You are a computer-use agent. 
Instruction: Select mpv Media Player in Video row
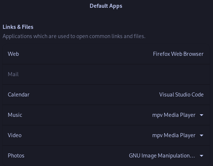tap(174, 135)
